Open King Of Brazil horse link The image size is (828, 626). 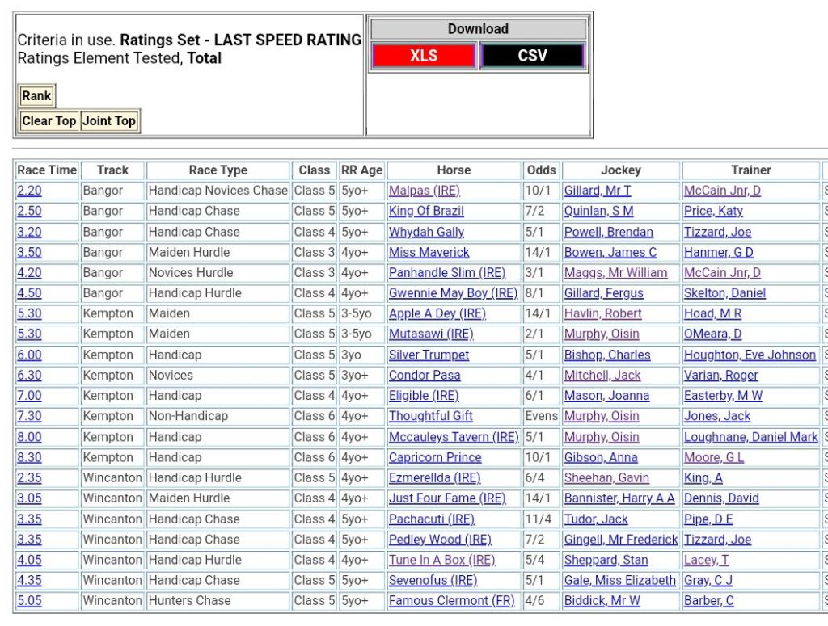point(426,211)
